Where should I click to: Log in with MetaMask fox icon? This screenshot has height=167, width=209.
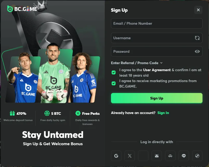pyautogui.click(x=157, y=156)
